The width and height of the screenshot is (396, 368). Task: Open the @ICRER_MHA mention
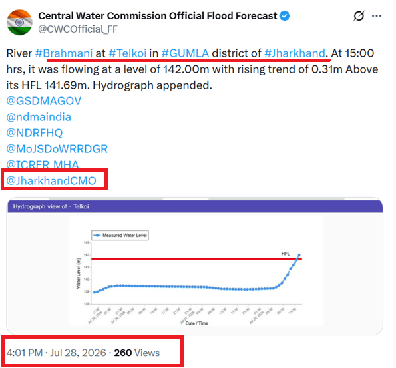tap(43, 164)
